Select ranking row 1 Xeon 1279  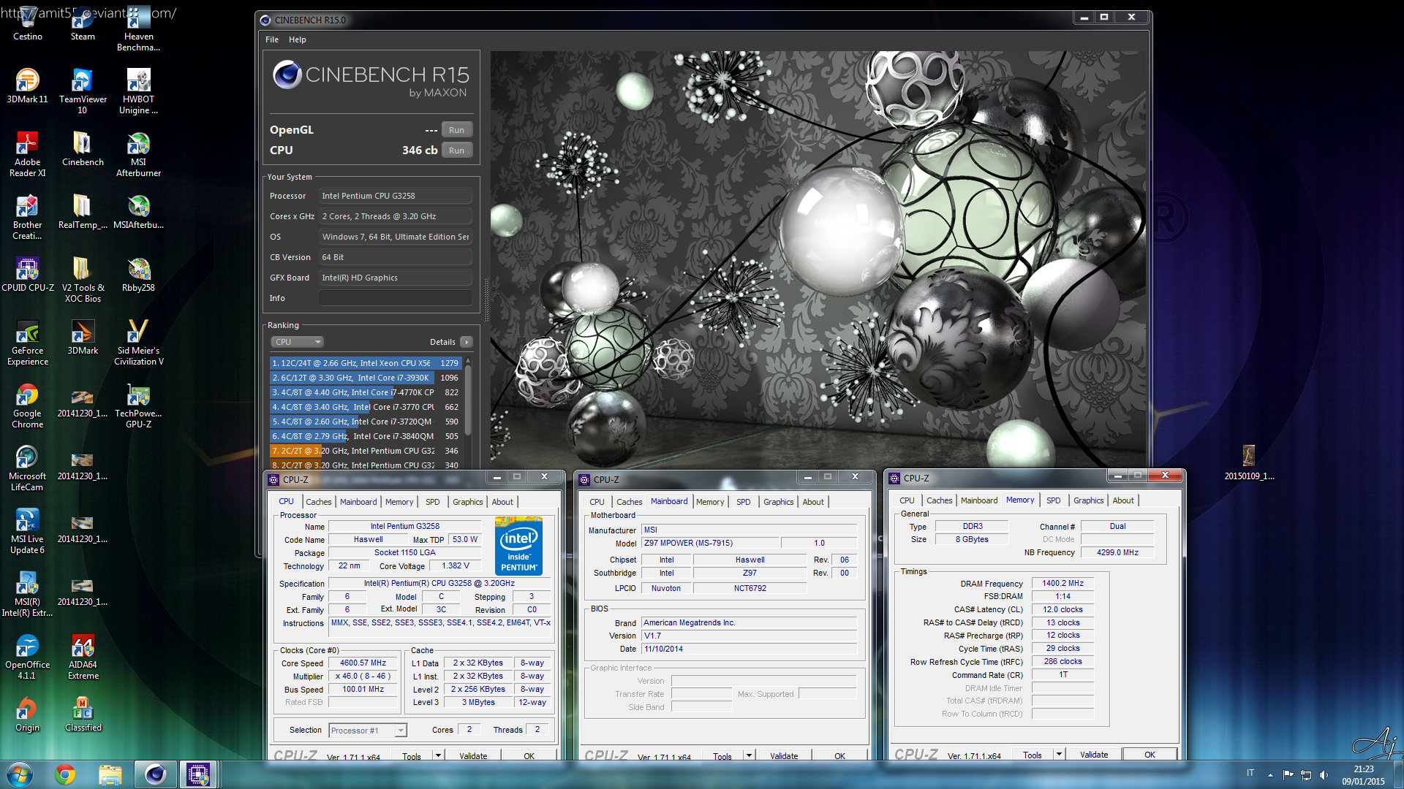point(365,363)
